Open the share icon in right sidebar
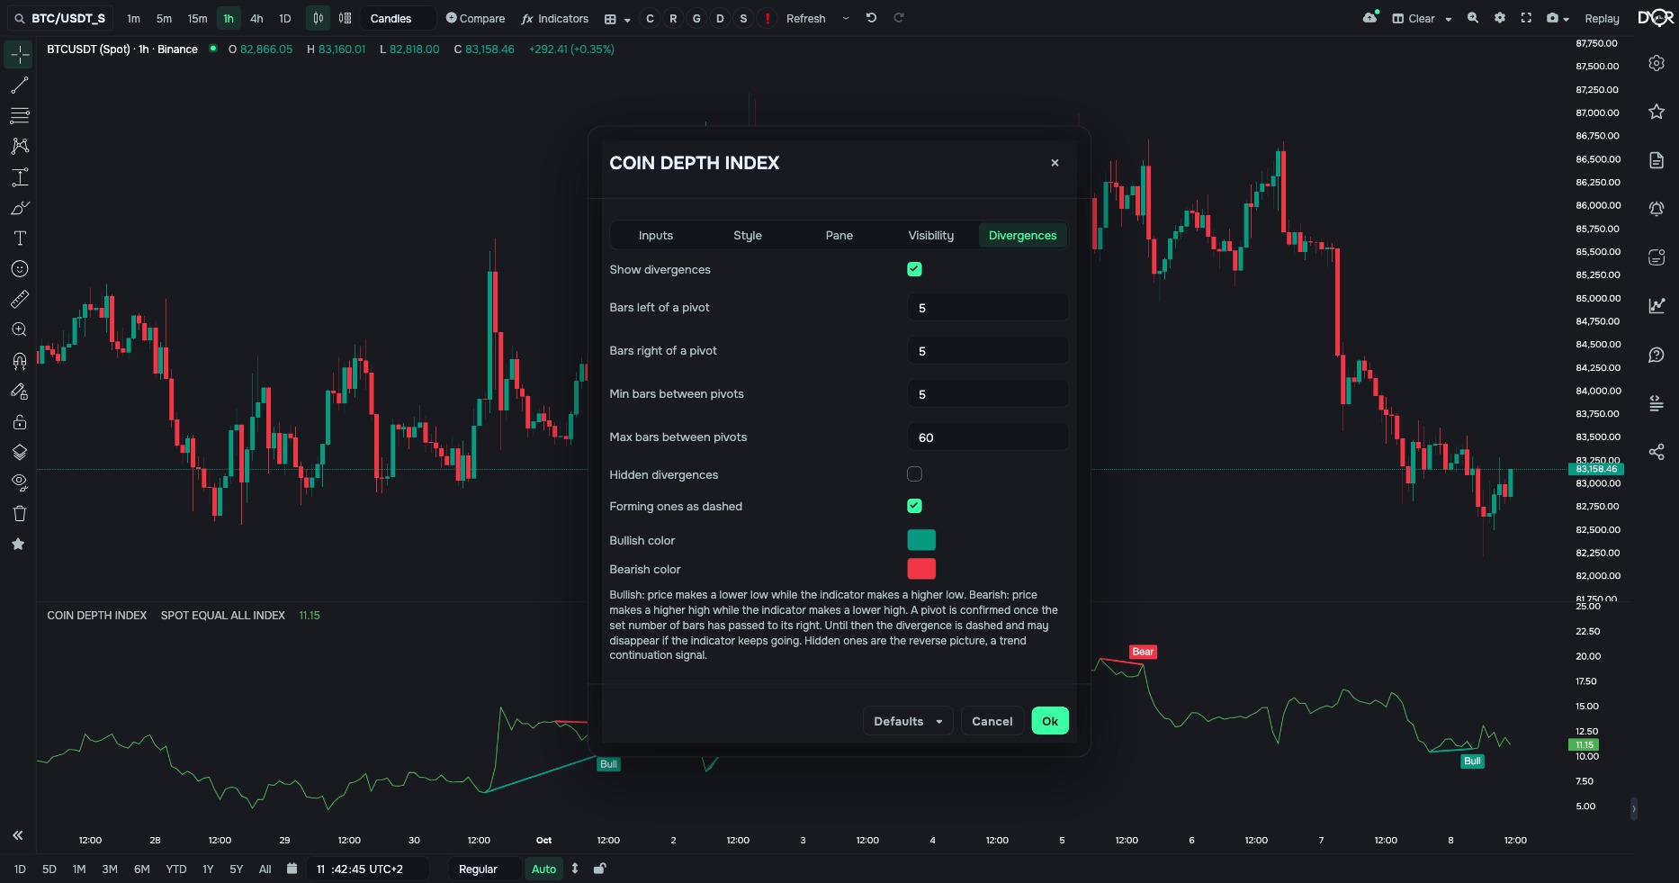Image resolution: width=1679 pixels, height=883 pixels. (1657, 452)
